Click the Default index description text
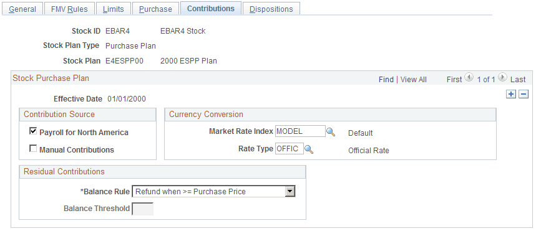Screen dimensions: 536x231 [360, 133]
